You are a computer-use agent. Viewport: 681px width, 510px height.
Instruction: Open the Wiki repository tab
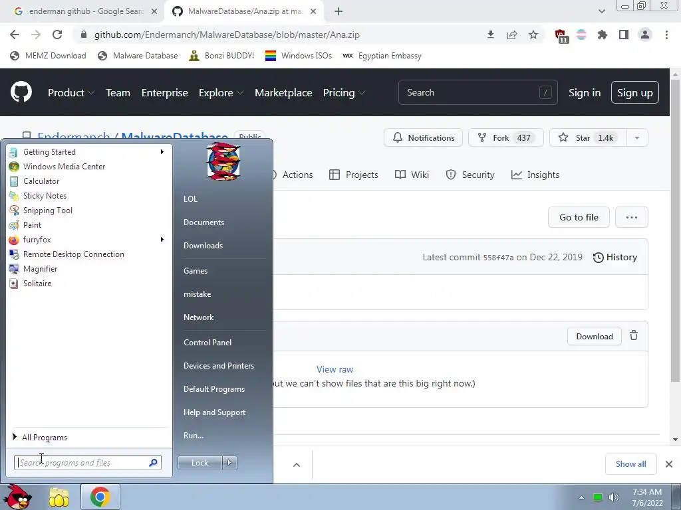coord(412,175)
